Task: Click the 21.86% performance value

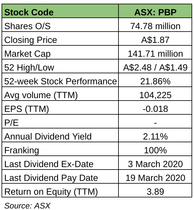Action: [155, 81]
